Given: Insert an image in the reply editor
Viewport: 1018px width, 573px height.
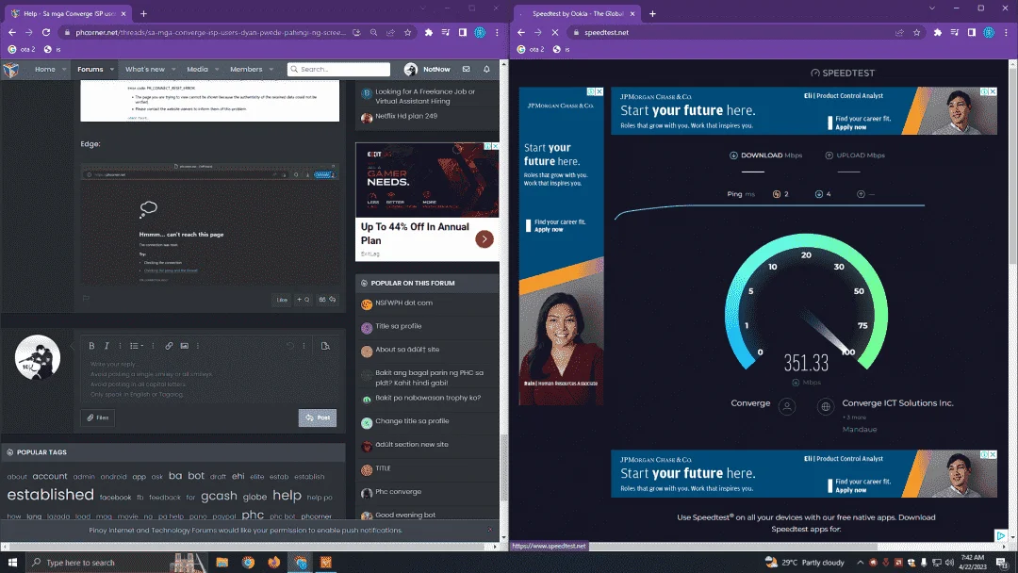Looking at the screenshot, I should (185, 346).
